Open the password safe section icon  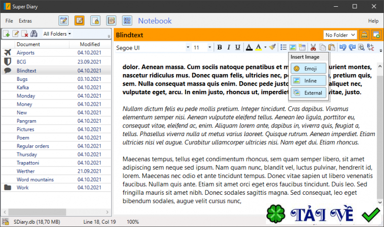95,21
